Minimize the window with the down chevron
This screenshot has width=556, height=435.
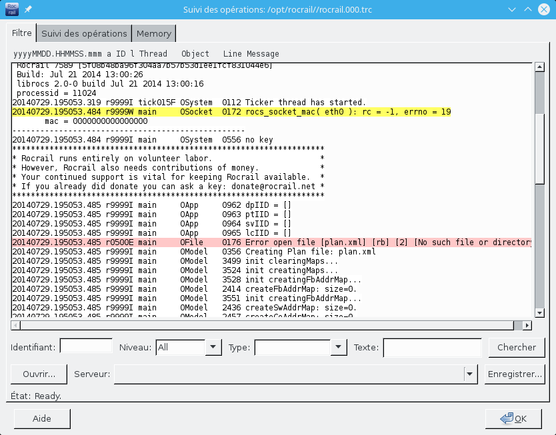click(511, 11)
